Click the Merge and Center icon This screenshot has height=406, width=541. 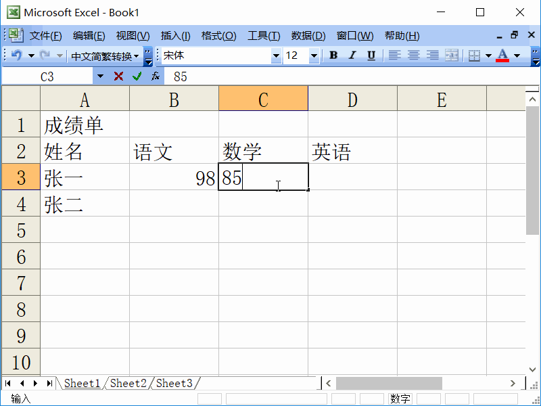(x=450, y=55)
